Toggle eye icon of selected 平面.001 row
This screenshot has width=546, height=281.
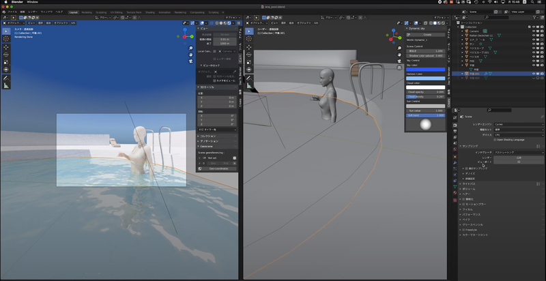click(x=534, y=74)
